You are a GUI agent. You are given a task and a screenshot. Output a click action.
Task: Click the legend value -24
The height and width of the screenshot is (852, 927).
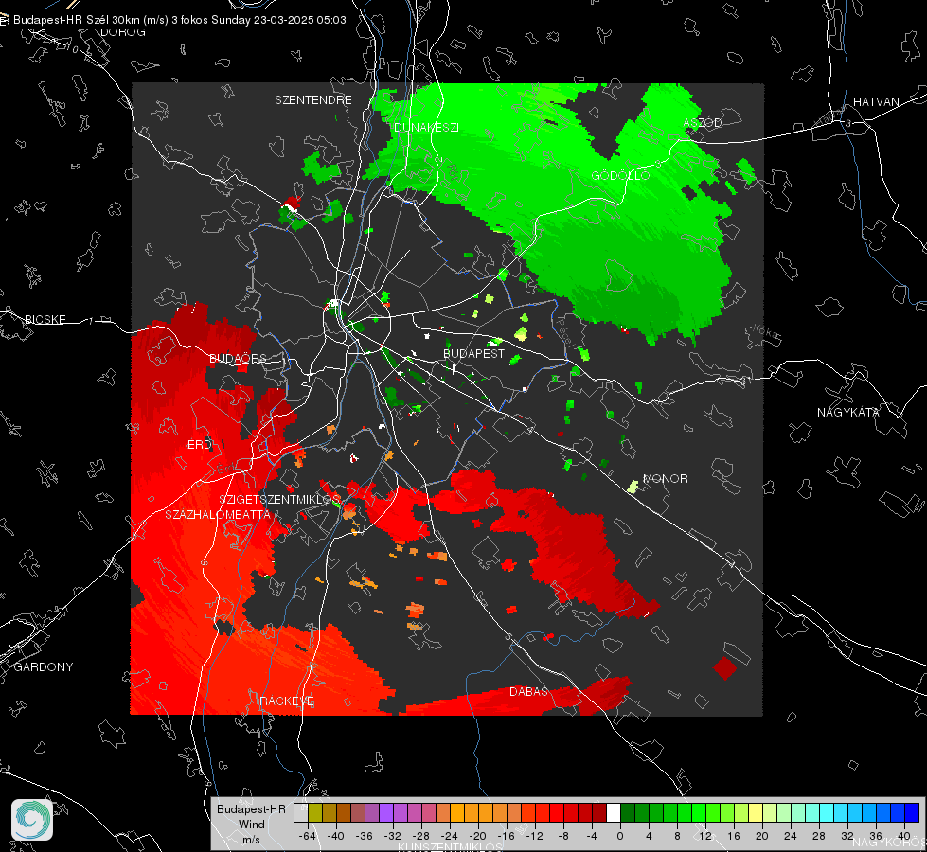450,836
